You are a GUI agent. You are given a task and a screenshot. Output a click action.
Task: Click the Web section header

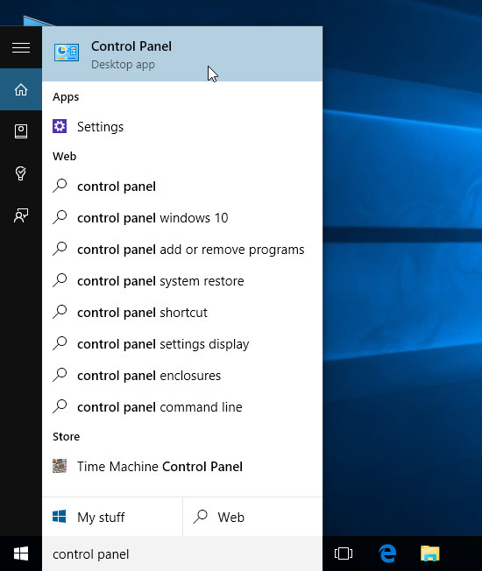click(65, 156)
